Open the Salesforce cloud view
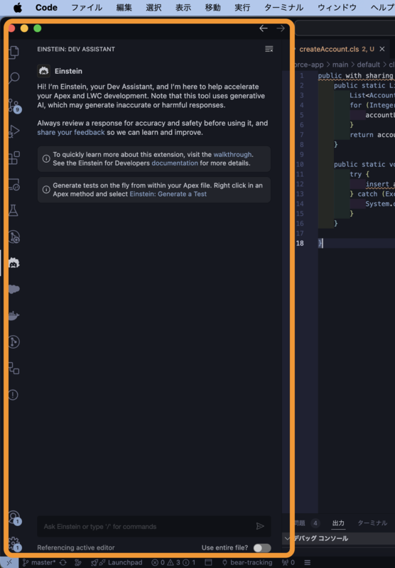Image resolution: width=395 pixels, height=568 pixels. pos(13,289)
